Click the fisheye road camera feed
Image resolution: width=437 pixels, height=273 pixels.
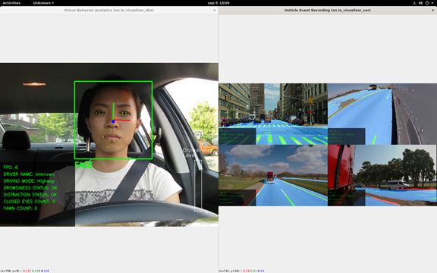382,114
